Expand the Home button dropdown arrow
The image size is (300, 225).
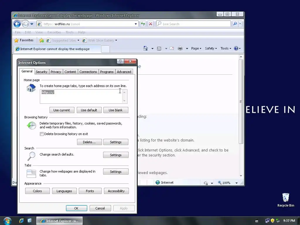[x=152, y=48]
